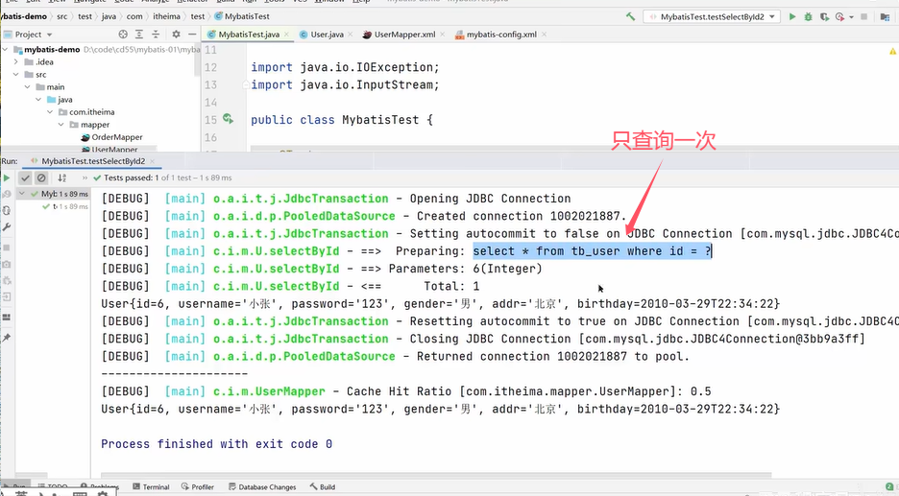Open the Terminal tool window
899x496 pixels.
(151, 486)
